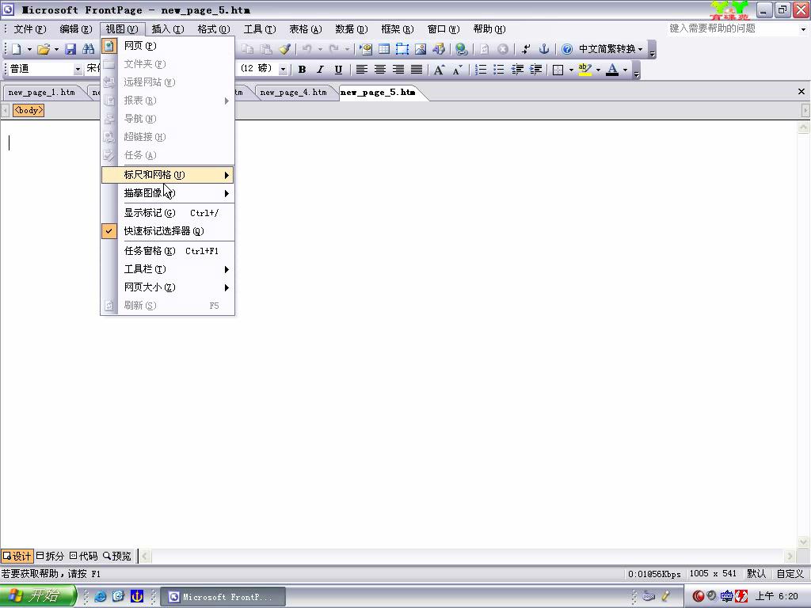Click the Center alignment icon
The image size is (811, 608).
(380, 70)
